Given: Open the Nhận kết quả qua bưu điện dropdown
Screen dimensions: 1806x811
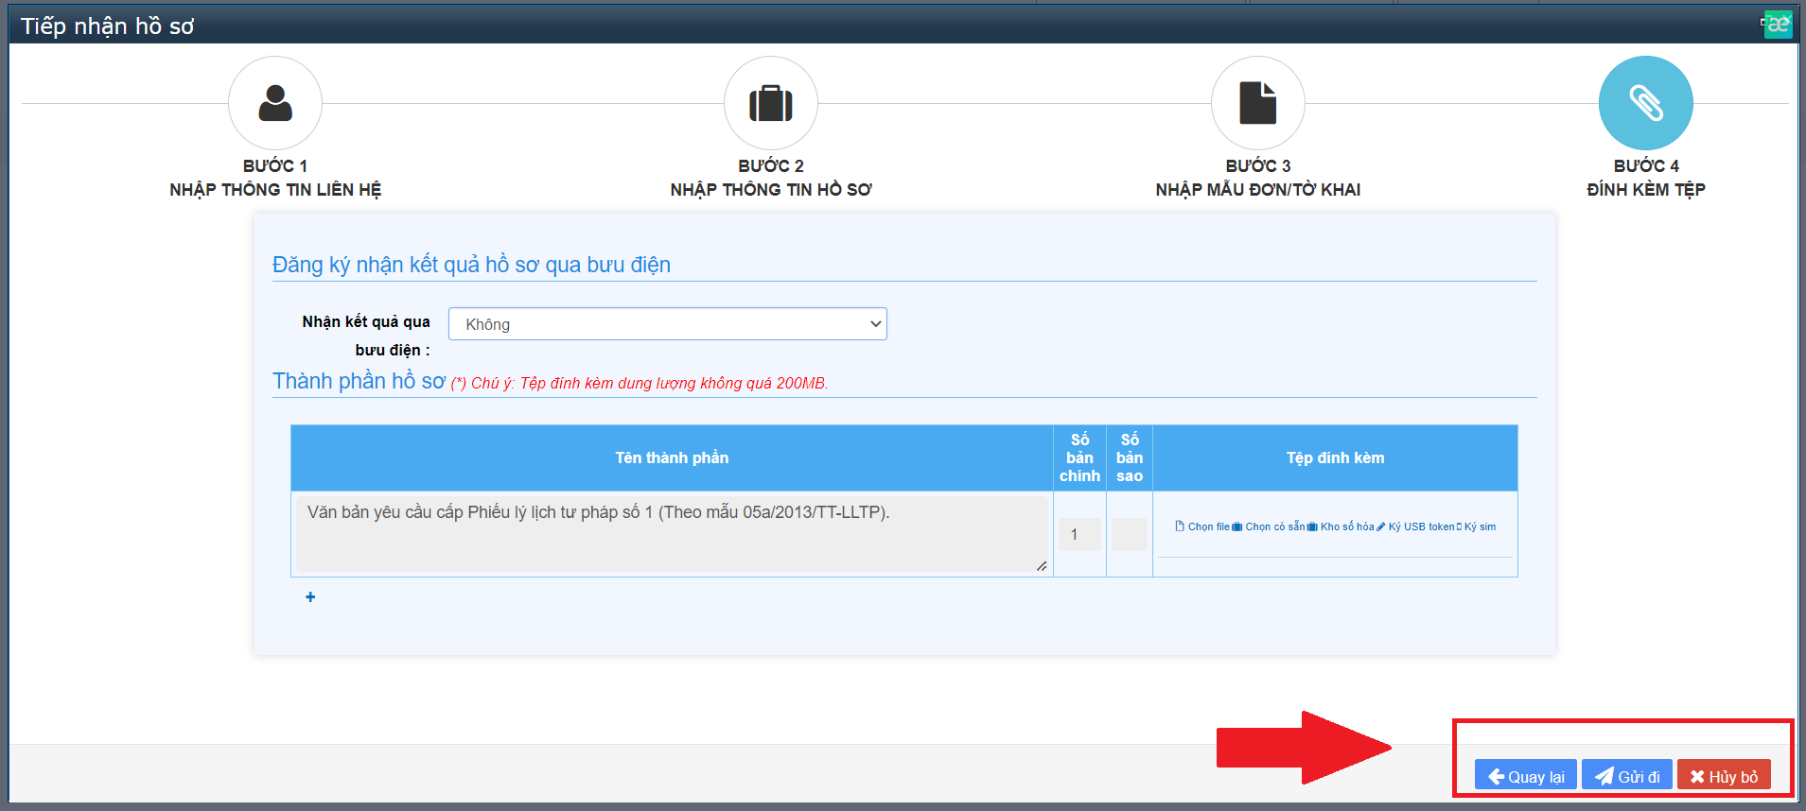Looking at the screenshot, I should coord(667,324).
